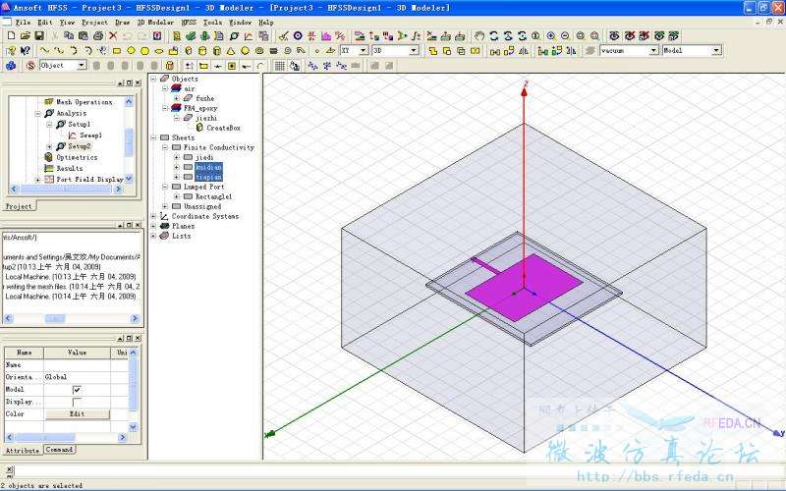Select the Draw Rectangle tool icon
786x491 pixels.
point(117,51)
